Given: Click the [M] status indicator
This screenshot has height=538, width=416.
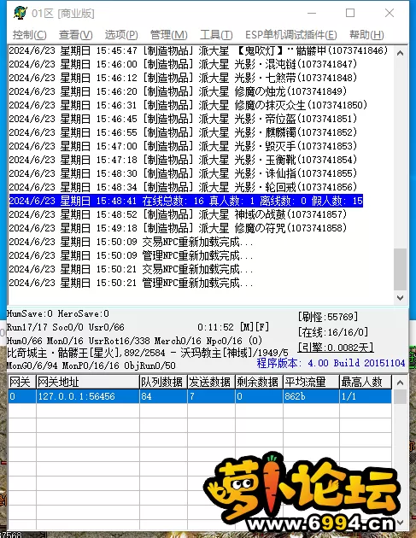Looking at the screenshot, I should [x=247, y=326].
